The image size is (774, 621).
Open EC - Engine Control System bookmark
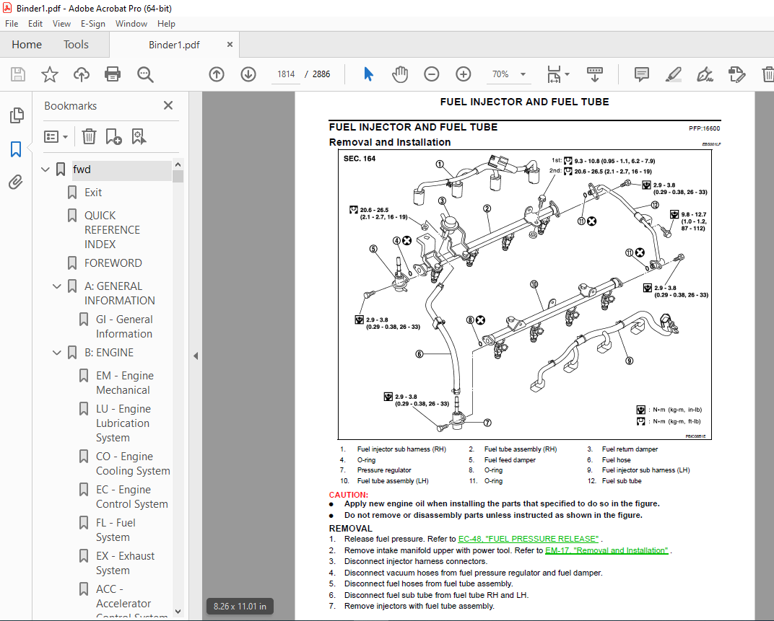point(132,497)
